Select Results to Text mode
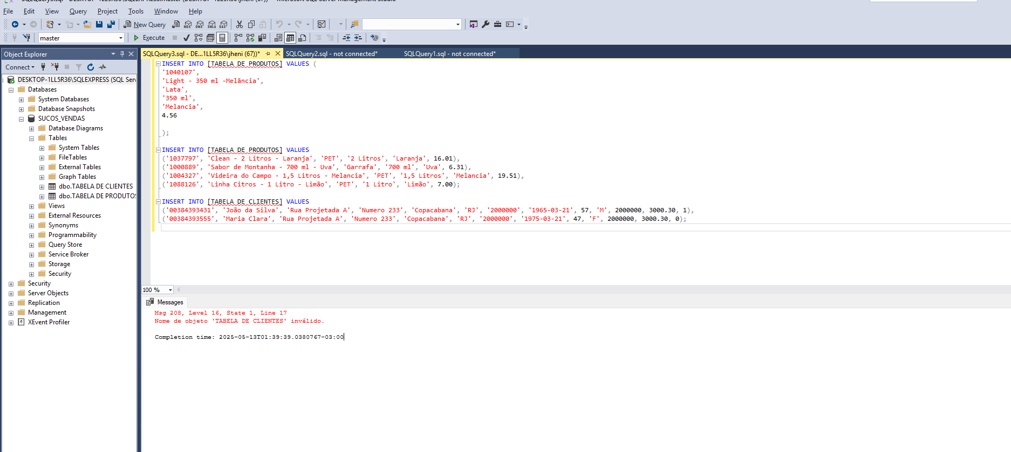The image size is (1011, 452). click(x=278, y=38)
